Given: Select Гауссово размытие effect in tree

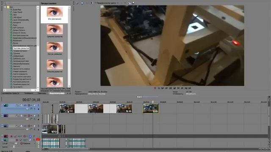Looking at the screenshot, I should (21, 48).
